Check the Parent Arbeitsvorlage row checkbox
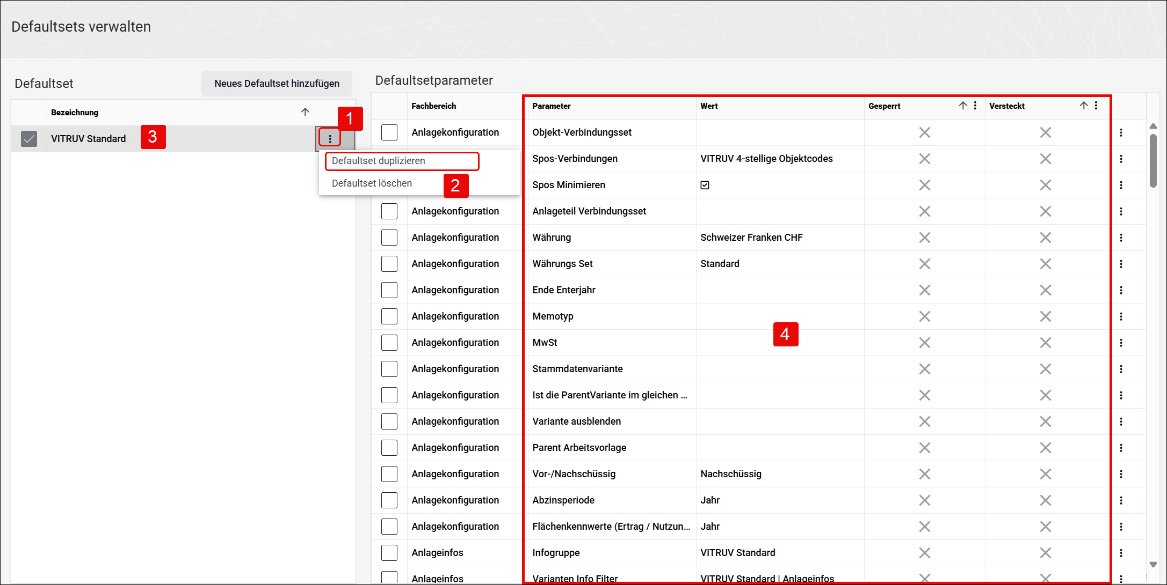This screenshot has height=585, width=1167. [x=389, y=448]
